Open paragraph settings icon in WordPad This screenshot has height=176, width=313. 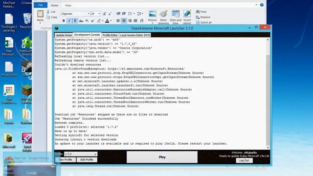[x=141, y=21]
